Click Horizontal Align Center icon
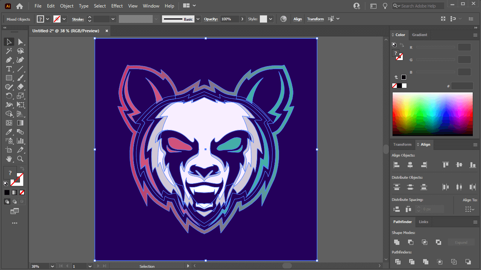This screenshot has width=481, height=270. pyautogui.click(x=410, y=165)
